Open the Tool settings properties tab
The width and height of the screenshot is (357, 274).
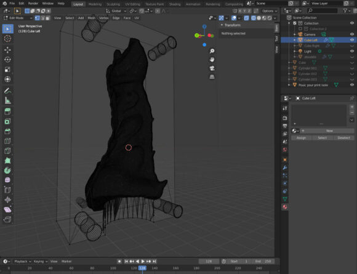[285, 108]
